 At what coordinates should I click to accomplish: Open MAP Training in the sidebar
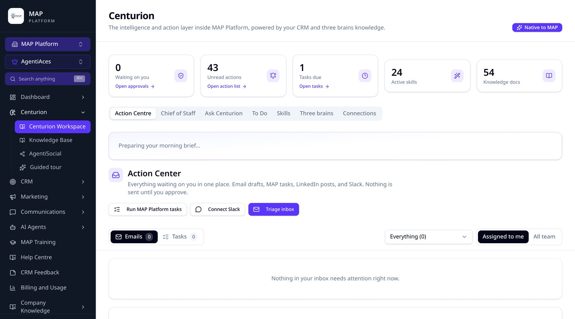[x=48, y=242]
